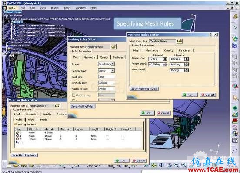Image resolution: width=240 pixels, height=173 pixels.
Task: Adjust spinner of Angle tria maximum 129deg
Action: (x=186, y=59)
